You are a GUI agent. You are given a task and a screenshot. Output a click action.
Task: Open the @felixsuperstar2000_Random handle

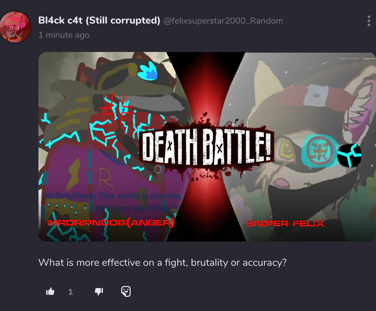[x=223, y=21]
